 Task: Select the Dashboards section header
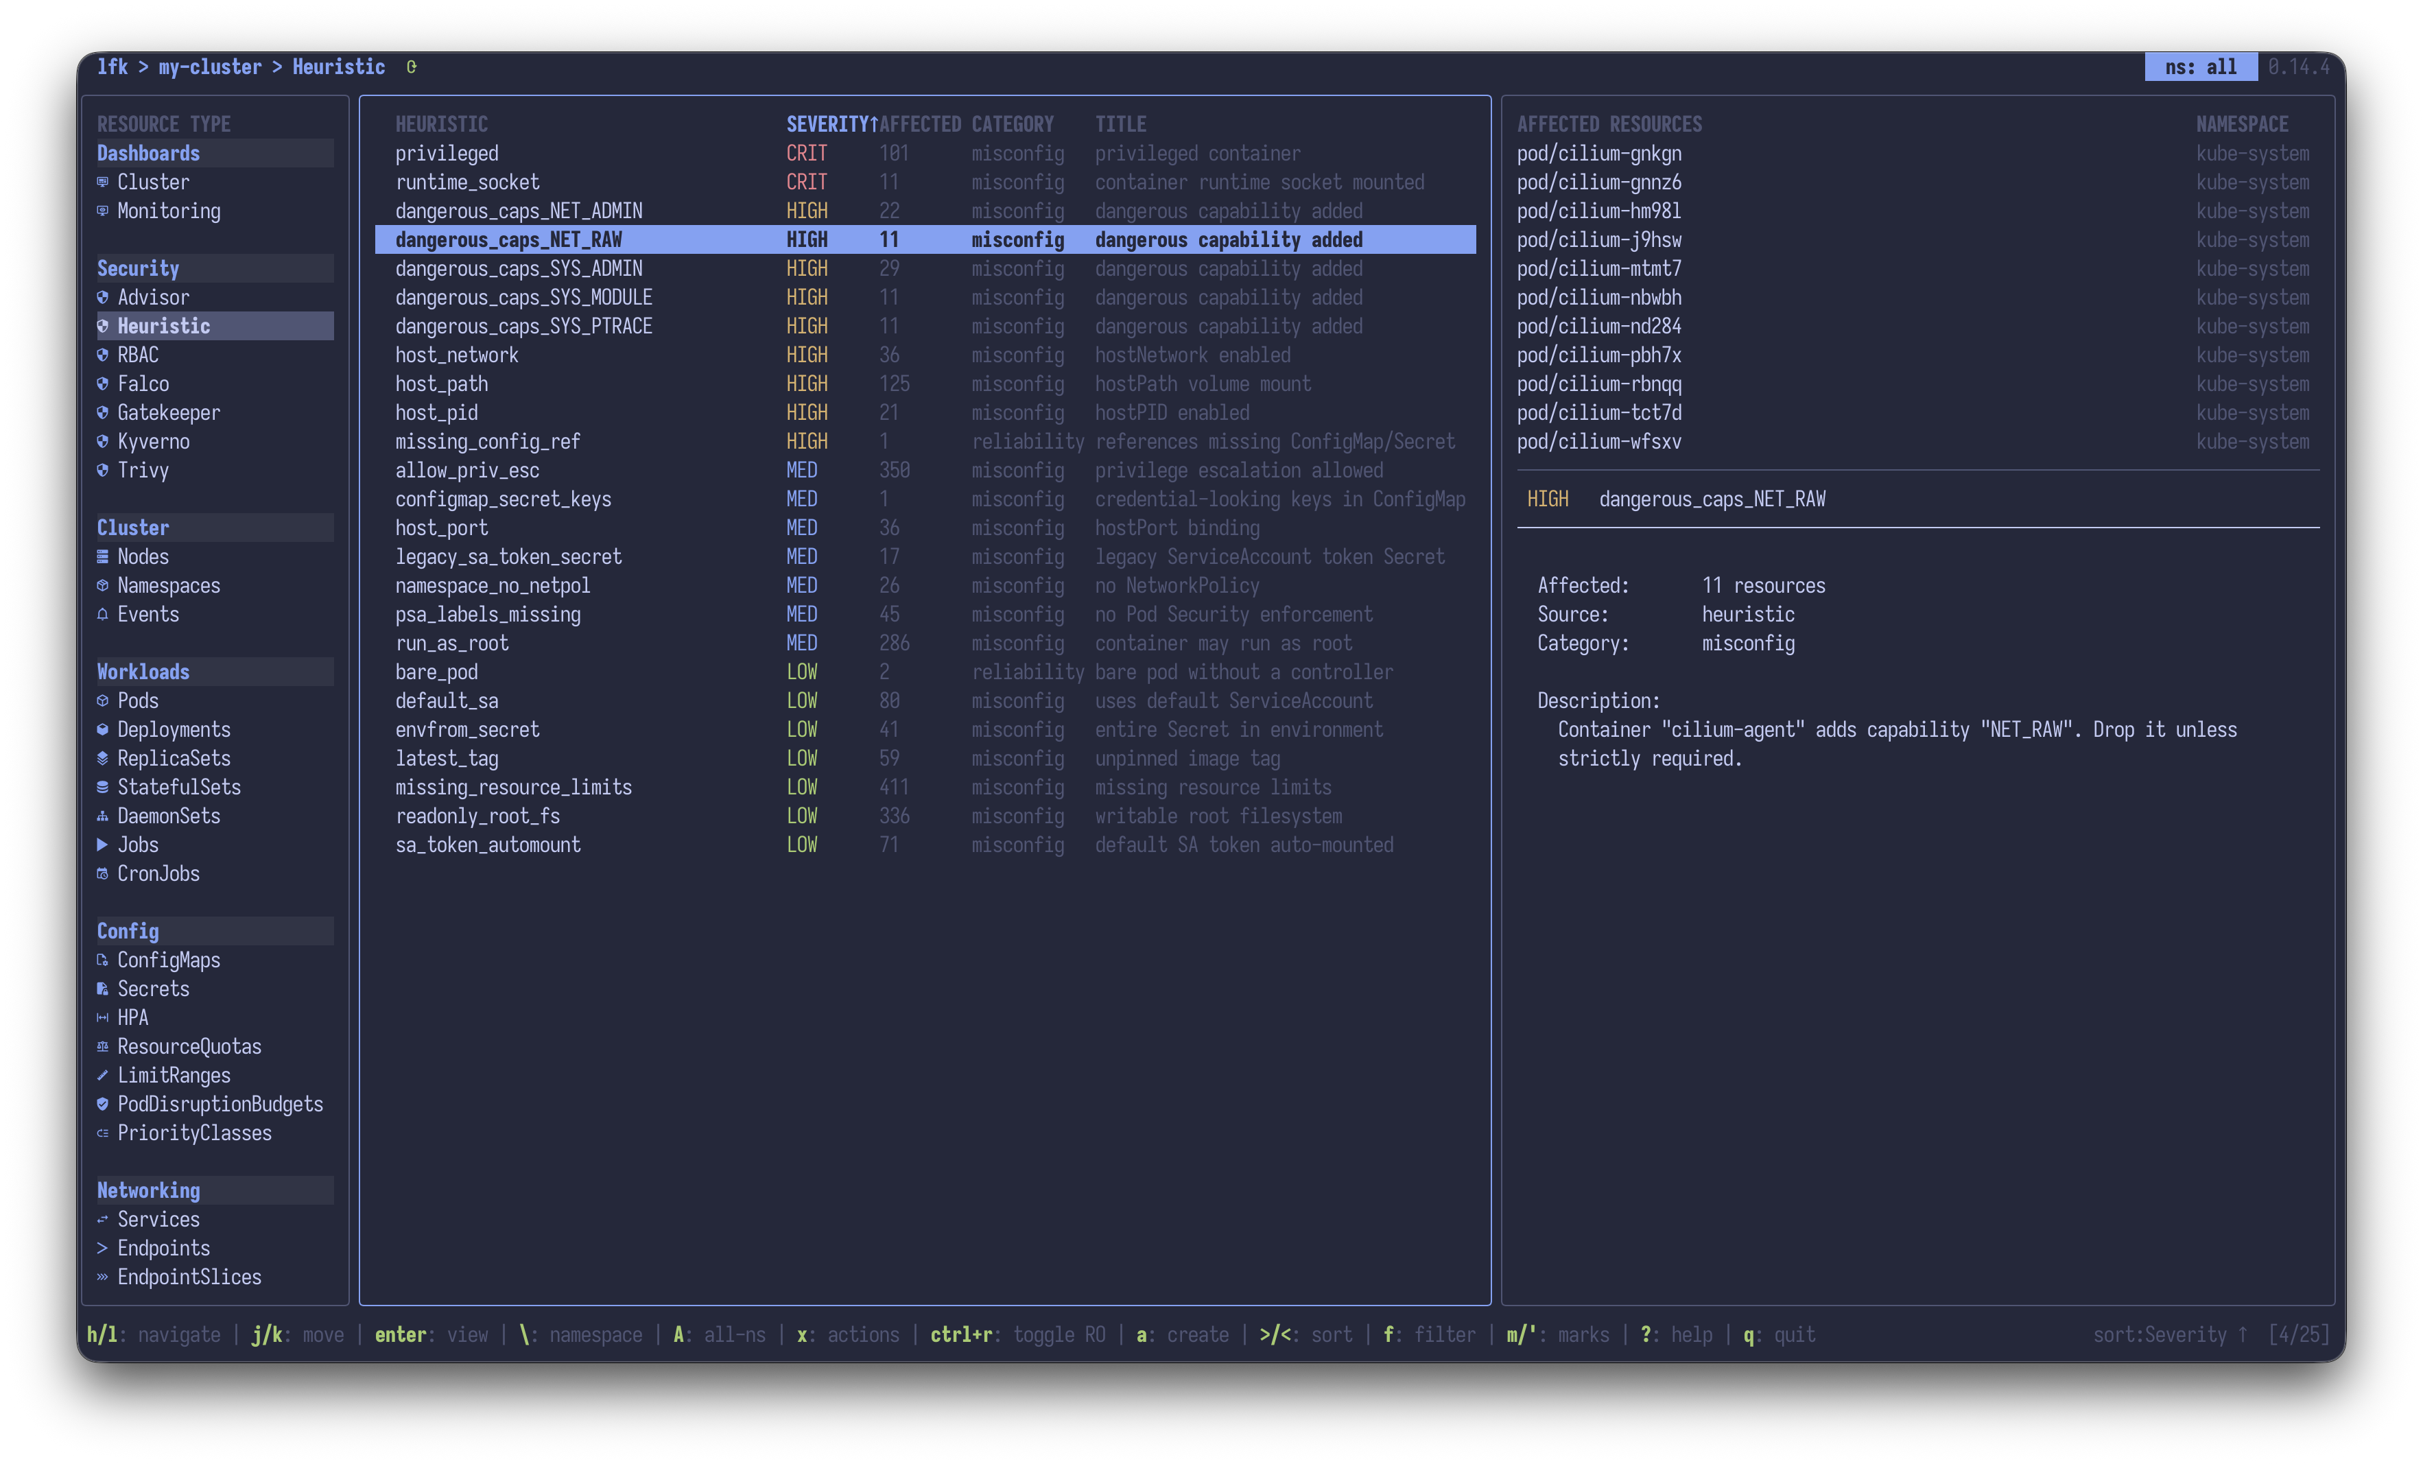click(x=214, y=154)
